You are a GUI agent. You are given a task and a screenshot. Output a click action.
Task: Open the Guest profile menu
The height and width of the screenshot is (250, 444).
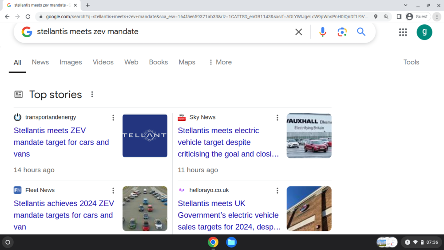[417, 17]
